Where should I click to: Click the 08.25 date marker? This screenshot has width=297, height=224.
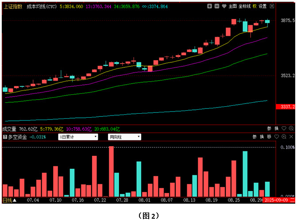(x=234, y=200)
